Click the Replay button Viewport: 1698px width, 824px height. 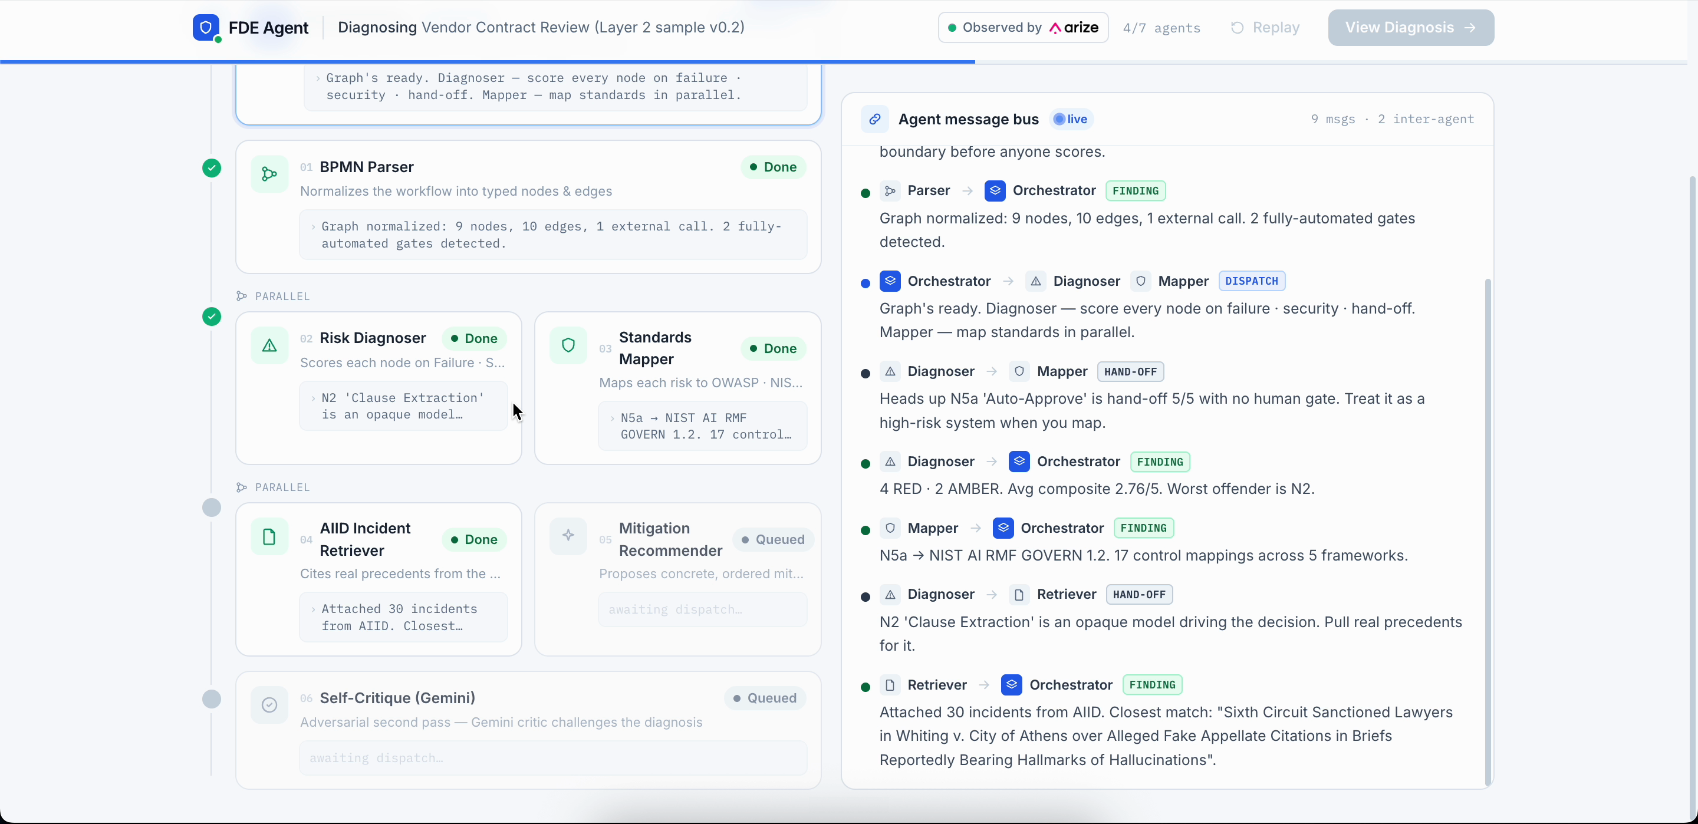click(1265, 28)
